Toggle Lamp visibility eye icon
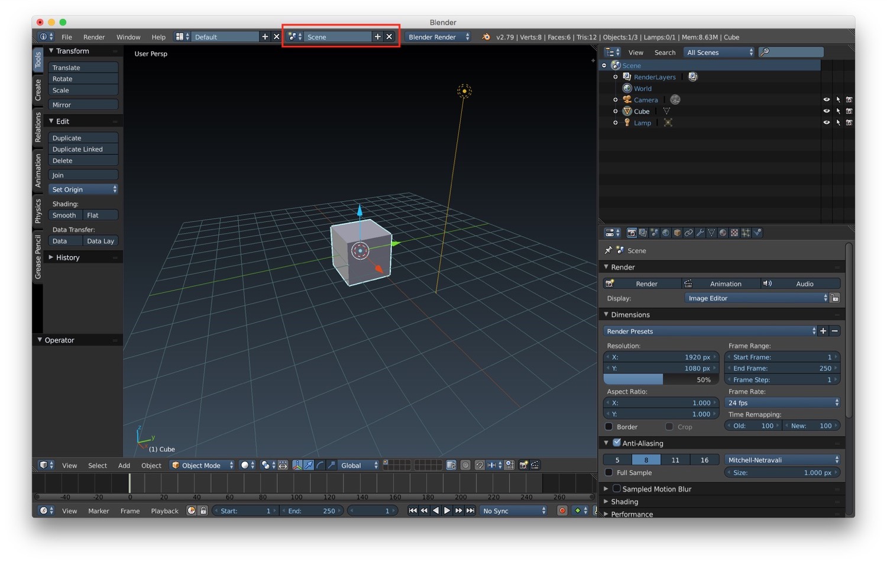887x561 pixels. click(826, 122)
